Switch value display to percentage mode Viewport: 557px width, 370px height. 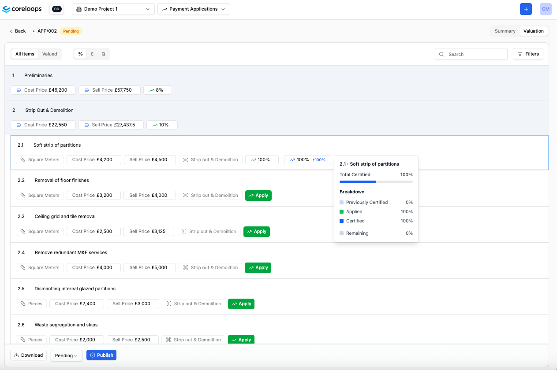point(80,54)
